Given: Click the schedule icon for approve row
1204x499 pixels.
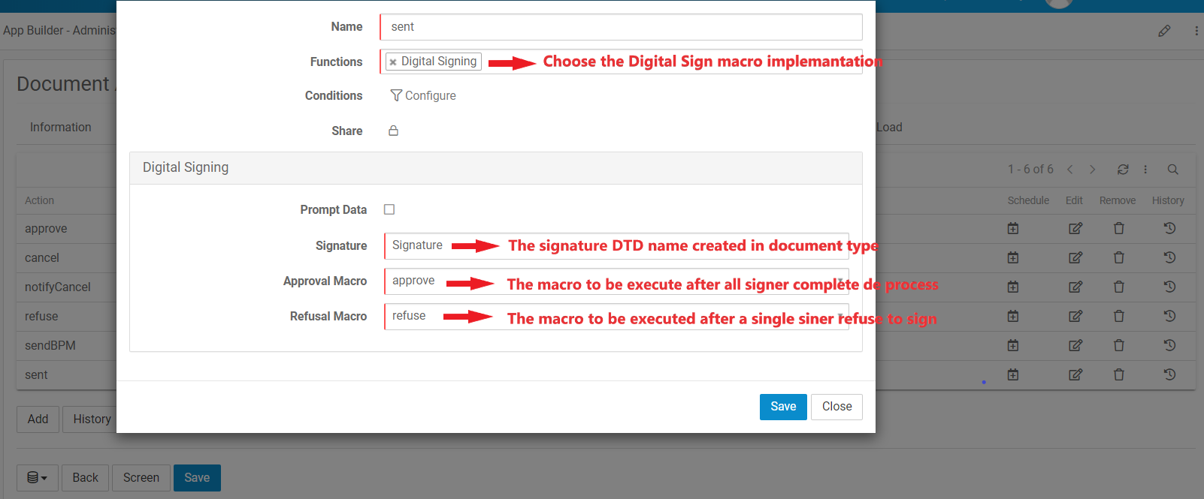Looking at the screenshot, I should click(x=1013, y=228).
